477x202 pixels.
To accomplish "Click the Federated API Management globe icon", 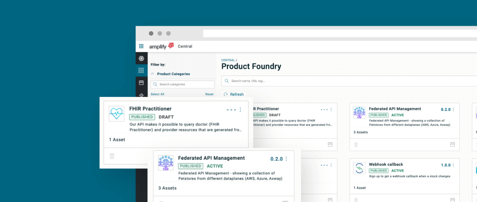I will point(166,163).
